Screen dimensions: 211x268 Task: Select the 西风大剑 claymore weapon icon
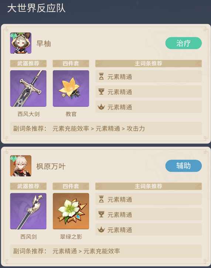point(28,89)
